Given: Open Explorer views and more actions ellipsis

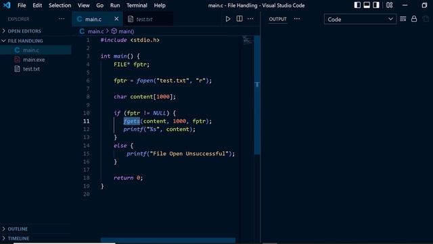Looking at the screenshot, I should pos(62,19).
